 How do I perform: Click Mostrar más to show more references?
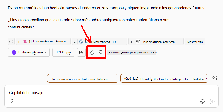[x=195, y=41]
